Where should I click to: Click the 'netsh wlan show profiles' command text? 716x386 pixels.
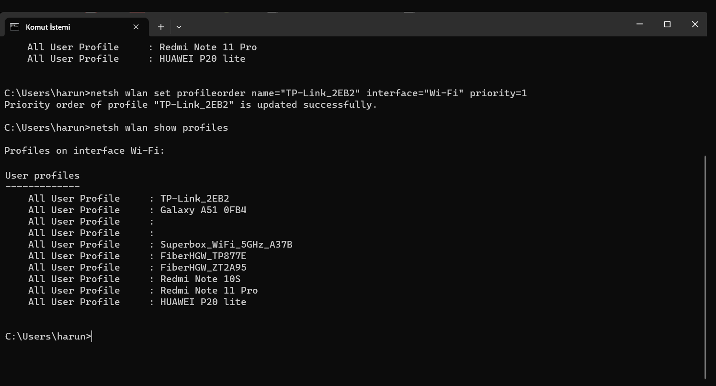click(x=159, y=127)
